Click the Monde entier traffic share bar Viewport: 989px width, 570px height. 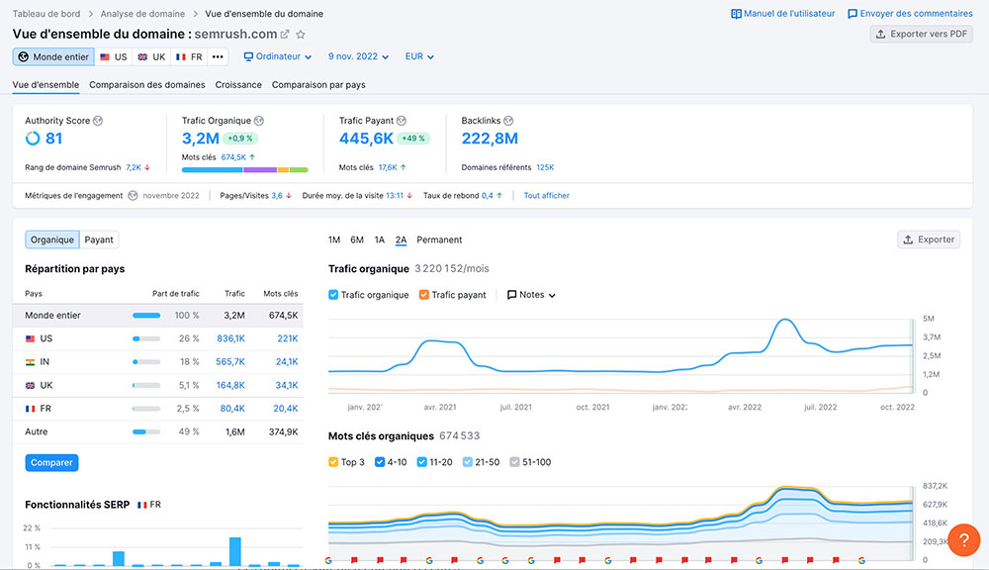coord(146,316)
